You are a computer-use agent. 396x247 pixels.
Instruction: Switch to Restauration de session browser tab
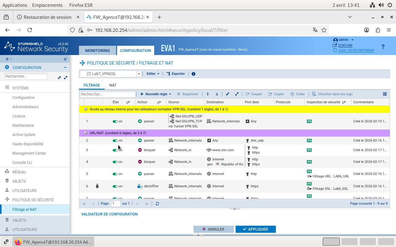[x=47, y=17]
